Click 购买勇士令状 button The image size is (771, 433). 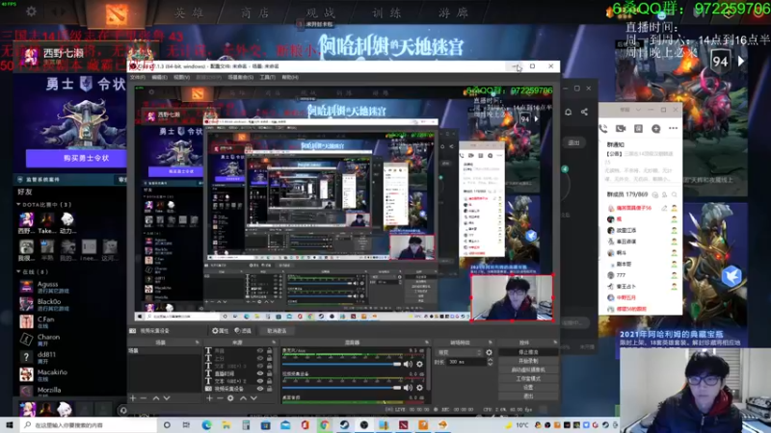click(76, 158)
